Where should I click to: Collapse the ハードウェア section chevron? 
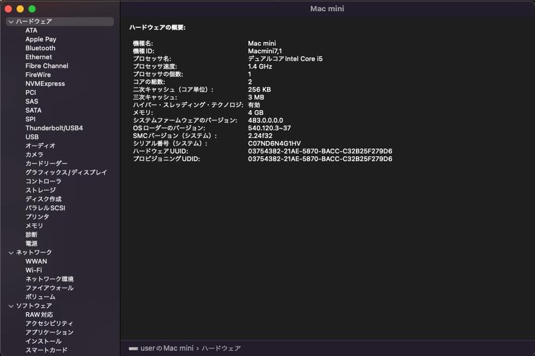11,21
